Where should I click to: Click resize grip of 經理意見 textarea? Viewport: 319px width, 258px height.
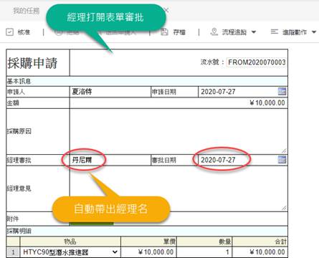pos(284,208)
